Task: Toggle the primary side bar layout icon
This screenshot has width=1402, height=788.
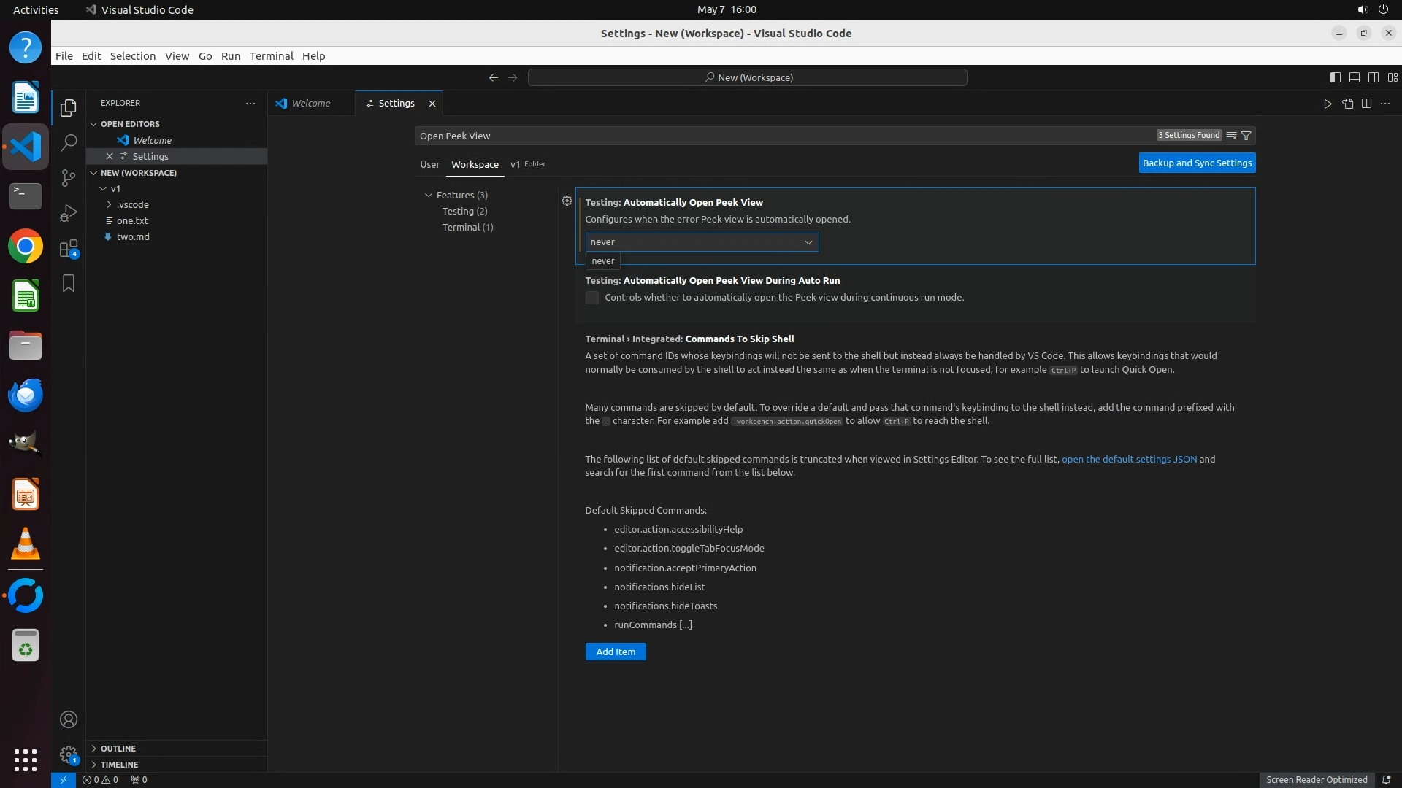Action: point(1335,77)
